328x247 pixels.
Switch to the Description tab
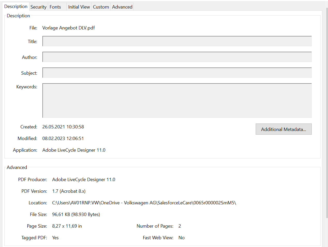(16, 6)
